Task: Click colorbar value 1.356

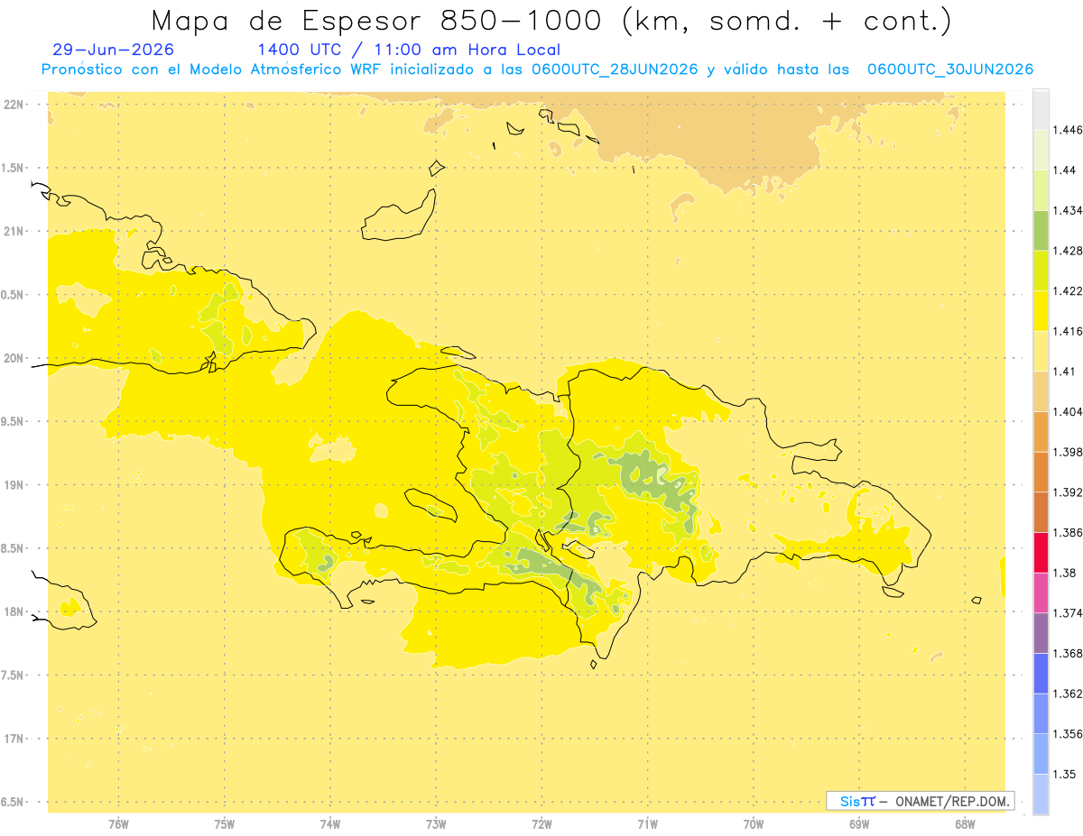Action: 1069,734
